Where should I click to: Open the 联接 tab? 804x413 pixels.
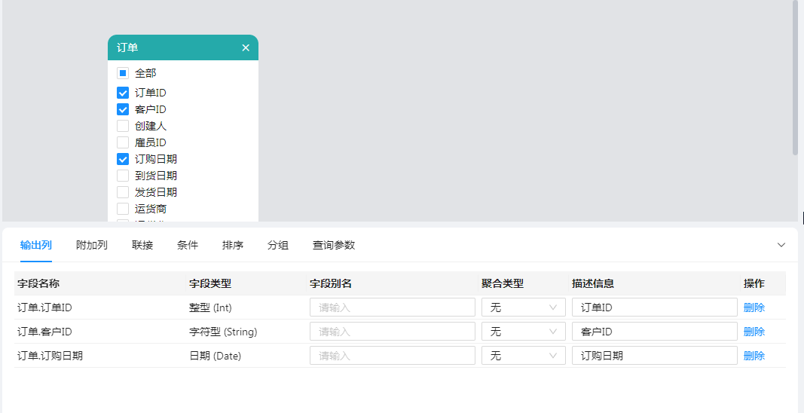pyautogui.click(x=142, y=245)
